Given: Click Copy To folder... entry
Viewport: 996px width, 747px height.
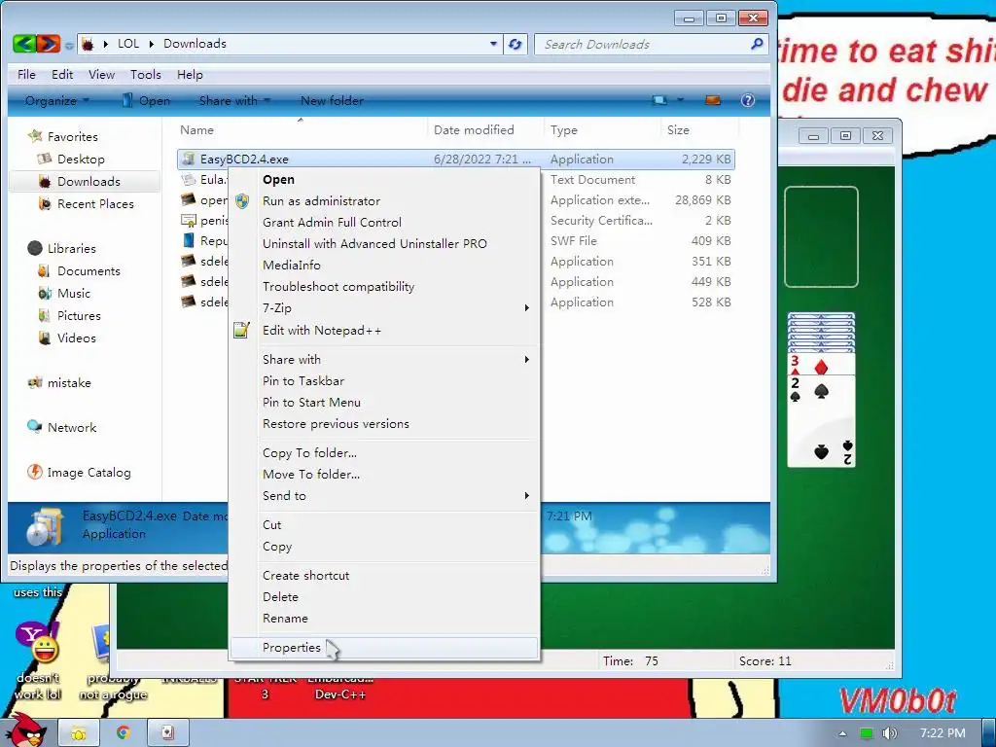Looking at the screenshot, I should (310, 453).
